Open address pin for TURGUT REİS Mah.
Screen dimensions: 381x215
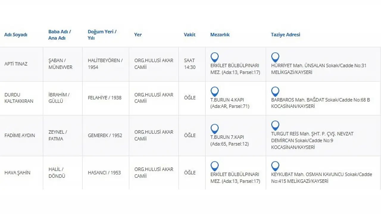(275, 125)
